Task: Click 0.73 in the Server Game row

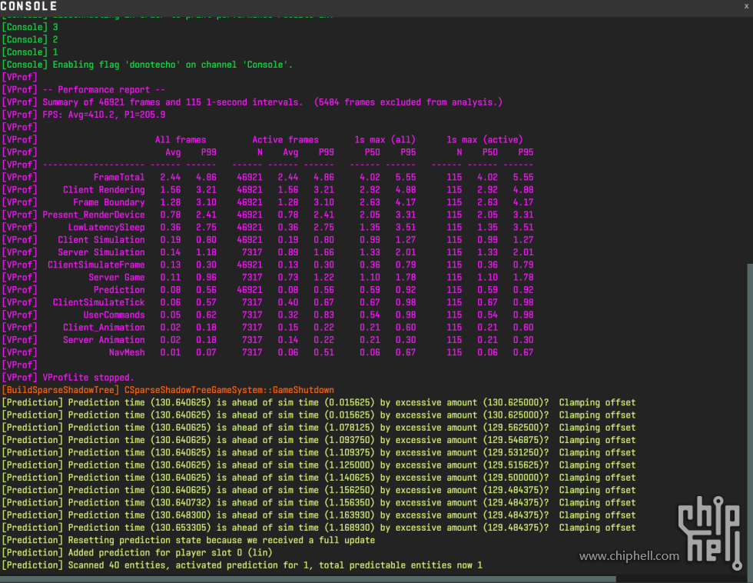Action: pyautogui.click(x=288, y=277)
